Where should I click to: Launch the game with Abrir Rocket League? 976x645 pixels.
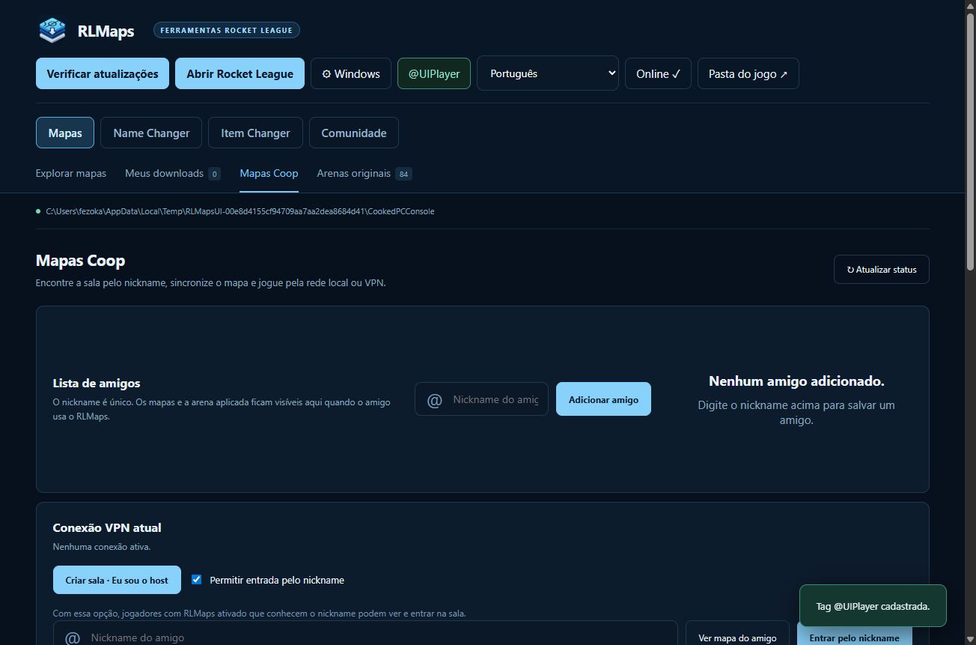pos(240,73)
